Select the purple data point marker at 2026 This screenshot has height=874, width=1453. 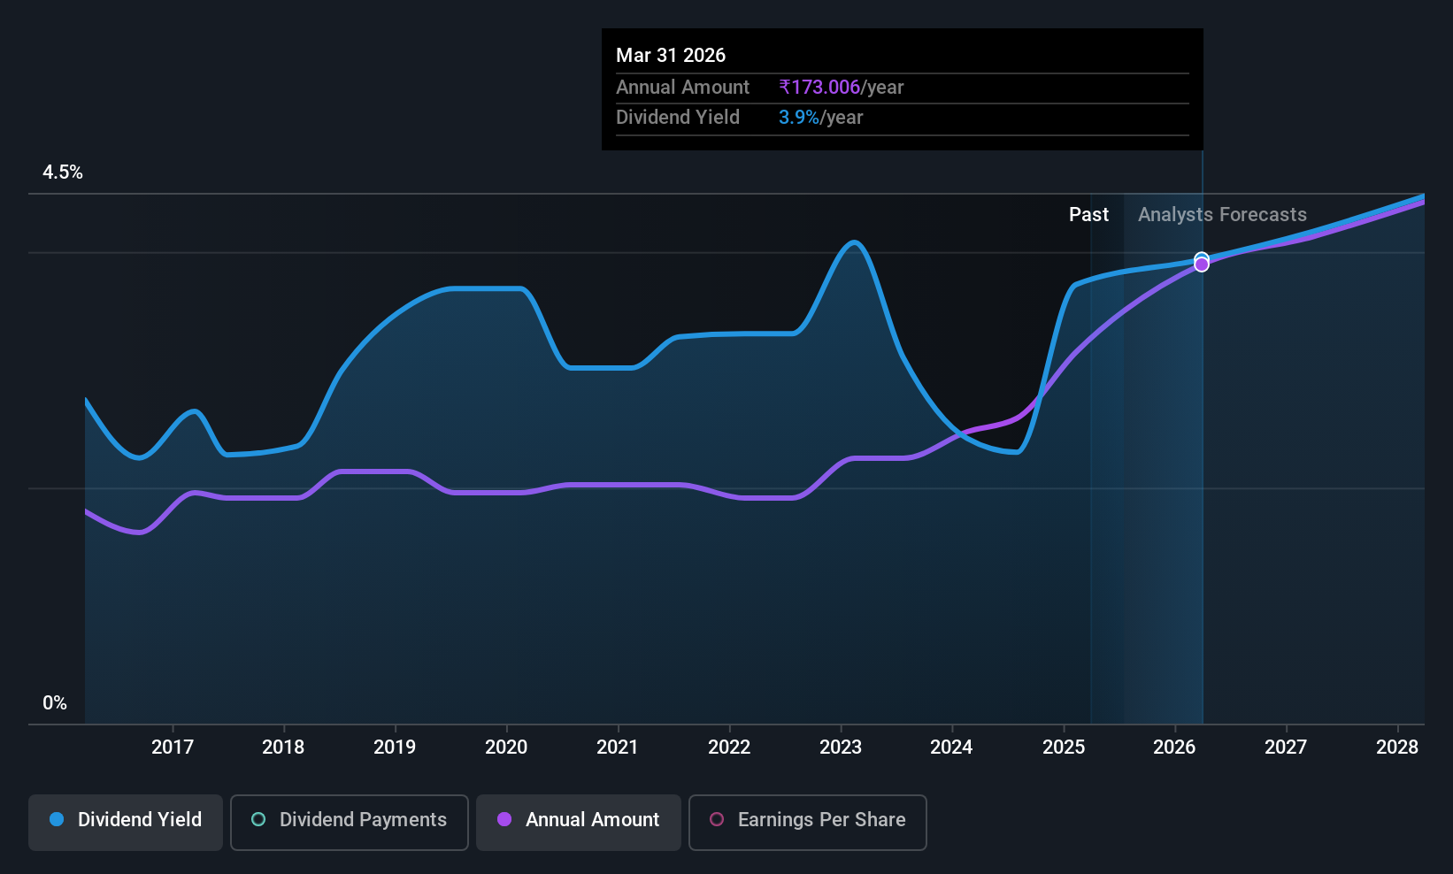pos(1202,264)
